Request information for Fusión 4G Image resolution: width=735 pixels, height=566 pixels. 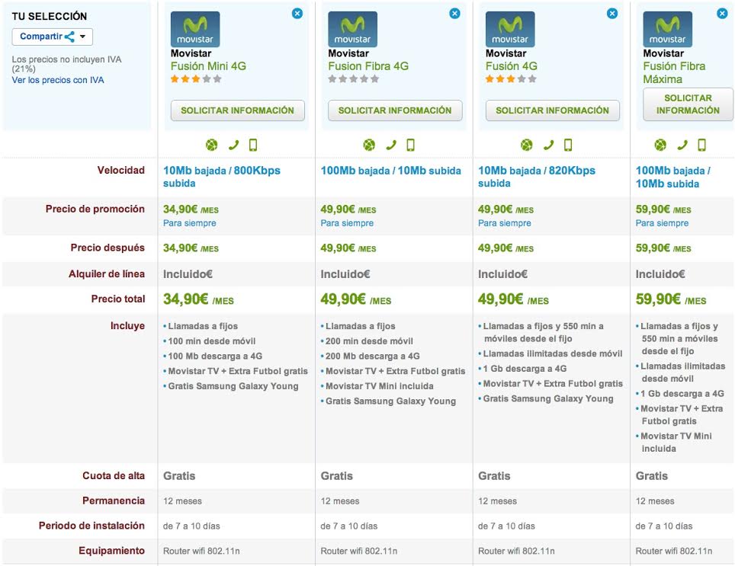pos(553,110)
